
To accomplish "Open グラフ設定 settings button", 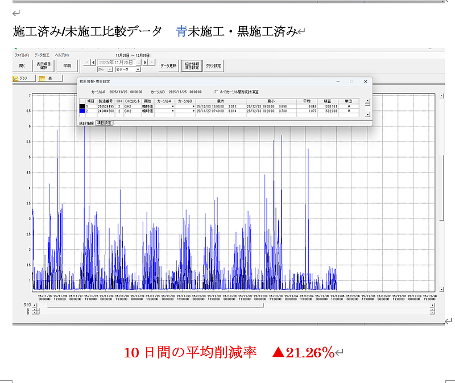I will 214,65.
